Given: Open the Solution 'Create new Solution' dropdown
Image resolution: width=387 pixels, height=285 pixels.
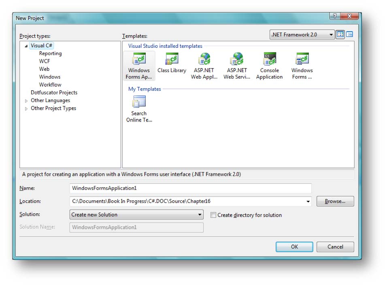Looking at the screenshot, I should [x=200, y=215].
